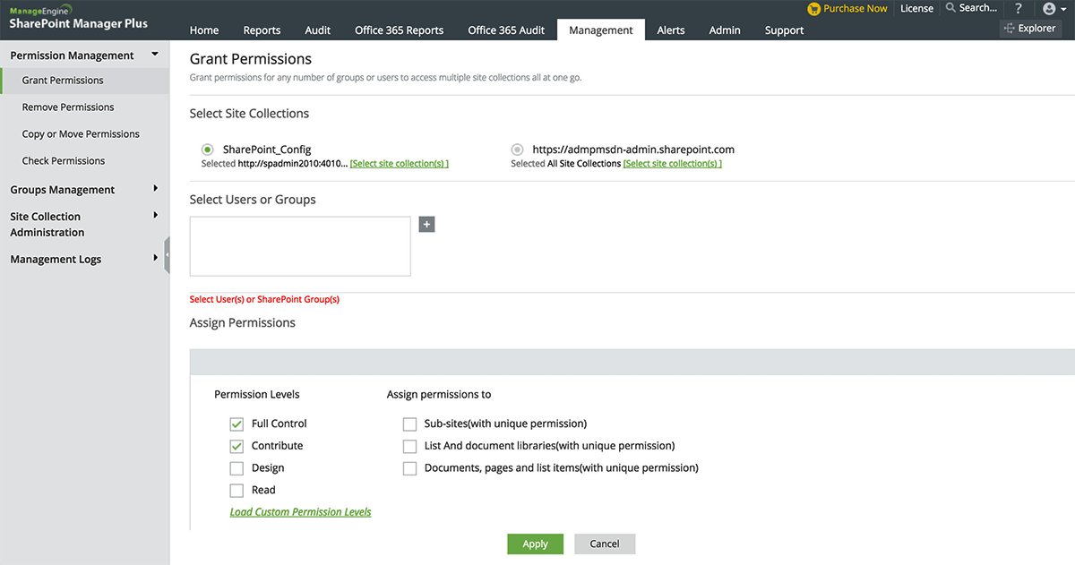This screenshot has height=565, width=1075.
Task: Click inside the Select Users or Groups box
Action: coord(300,246)
